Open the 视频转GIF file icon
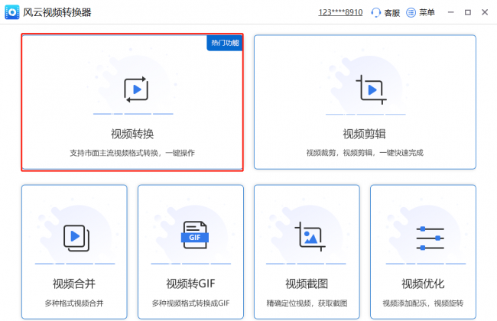The width and height of the screenshot is (497, 321). point(195,235)
